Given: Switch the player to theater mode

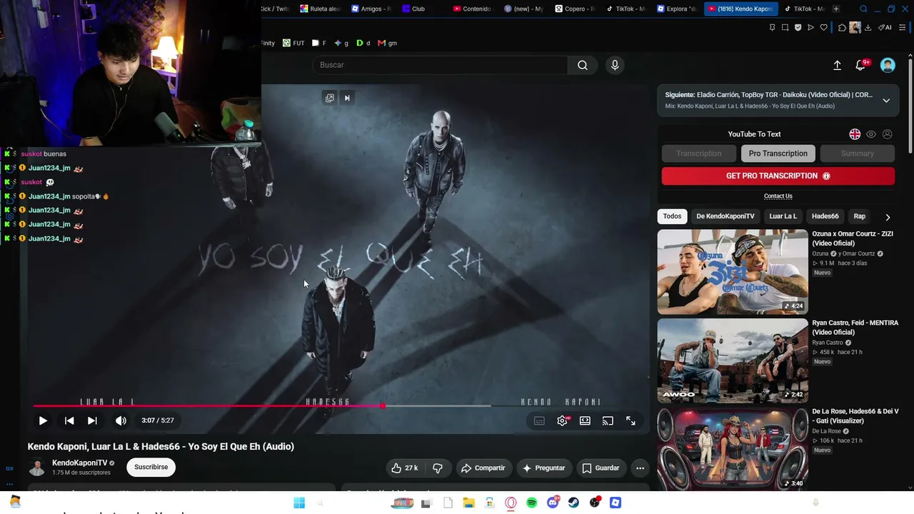Looking at the screenshot, I should [585, 421].
